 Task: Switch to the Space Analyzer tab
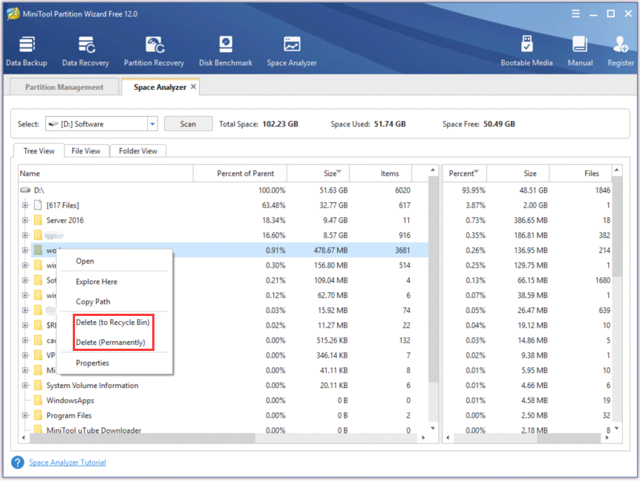[x=160, y=87]
